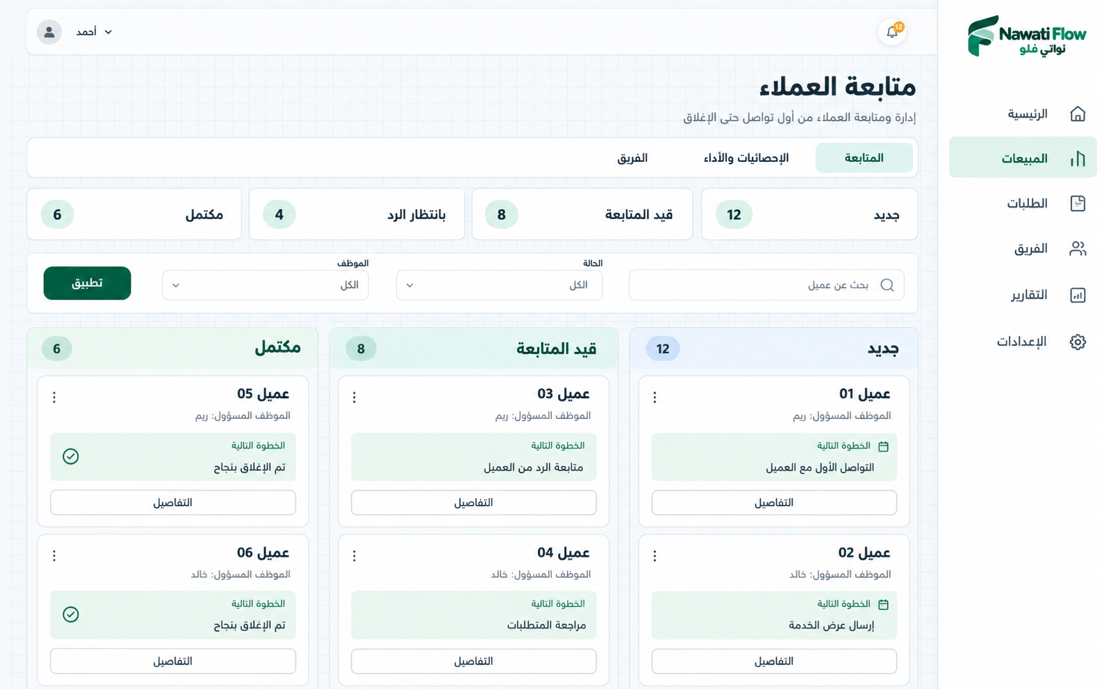Image resolution: width=1102 pixels, height=689 pixels.
Task: Click the بحث عن عميل search field
Action: pos(766,285)
